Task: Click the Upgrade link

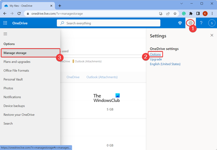Action: click(156, 59)
